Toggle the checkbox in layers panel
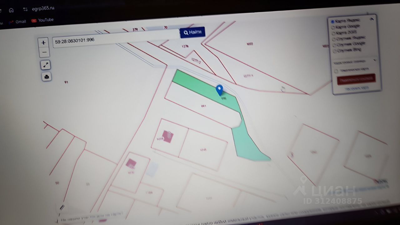The height and width of the screenshot is (225, 400). tap(336, 71)
